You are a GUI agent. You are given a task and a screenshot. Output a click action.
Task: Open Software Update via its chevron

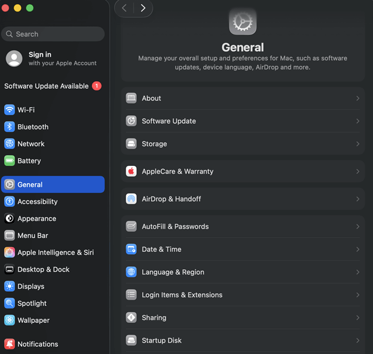point(357,121)
